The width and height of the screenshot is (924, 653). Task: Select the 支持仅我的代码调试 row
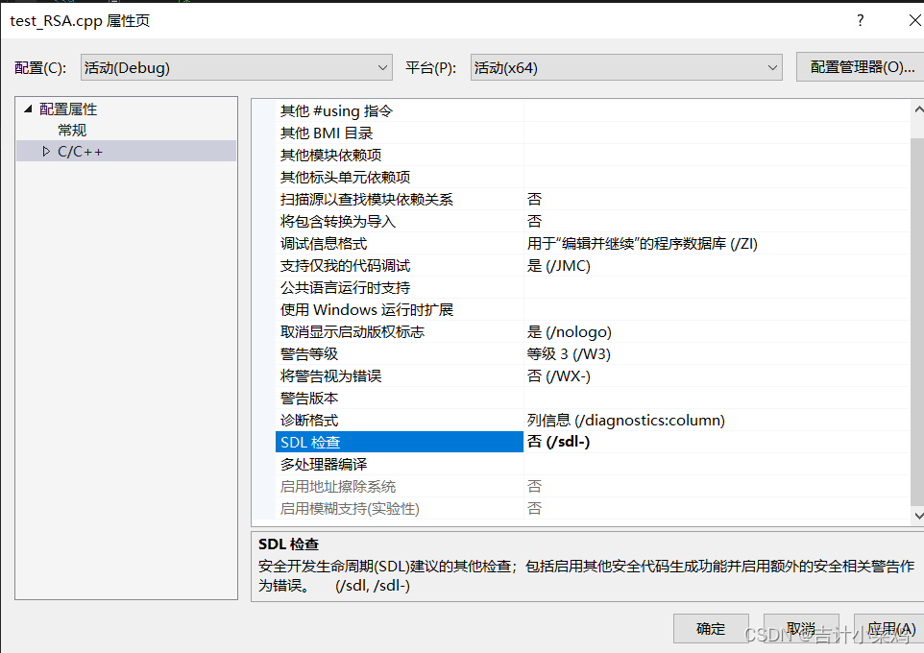click(x=384, y=265)
